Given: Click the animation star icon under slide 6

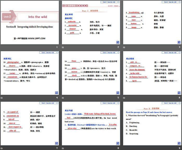Looking at the screenshot, I should [x=123, y=98].
